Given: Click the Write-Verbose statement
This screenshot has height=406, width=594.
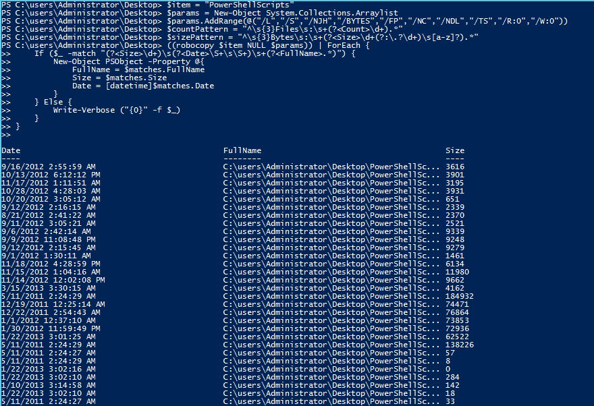Looking at the screenshot, I should [x=117, y=110].
